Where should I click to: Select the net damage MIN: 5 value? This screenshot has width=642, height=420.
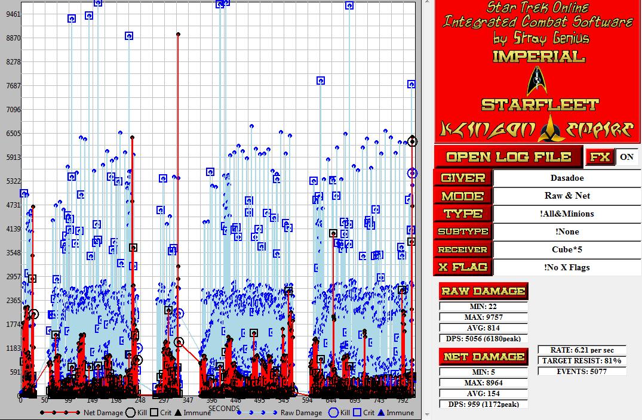484,372
